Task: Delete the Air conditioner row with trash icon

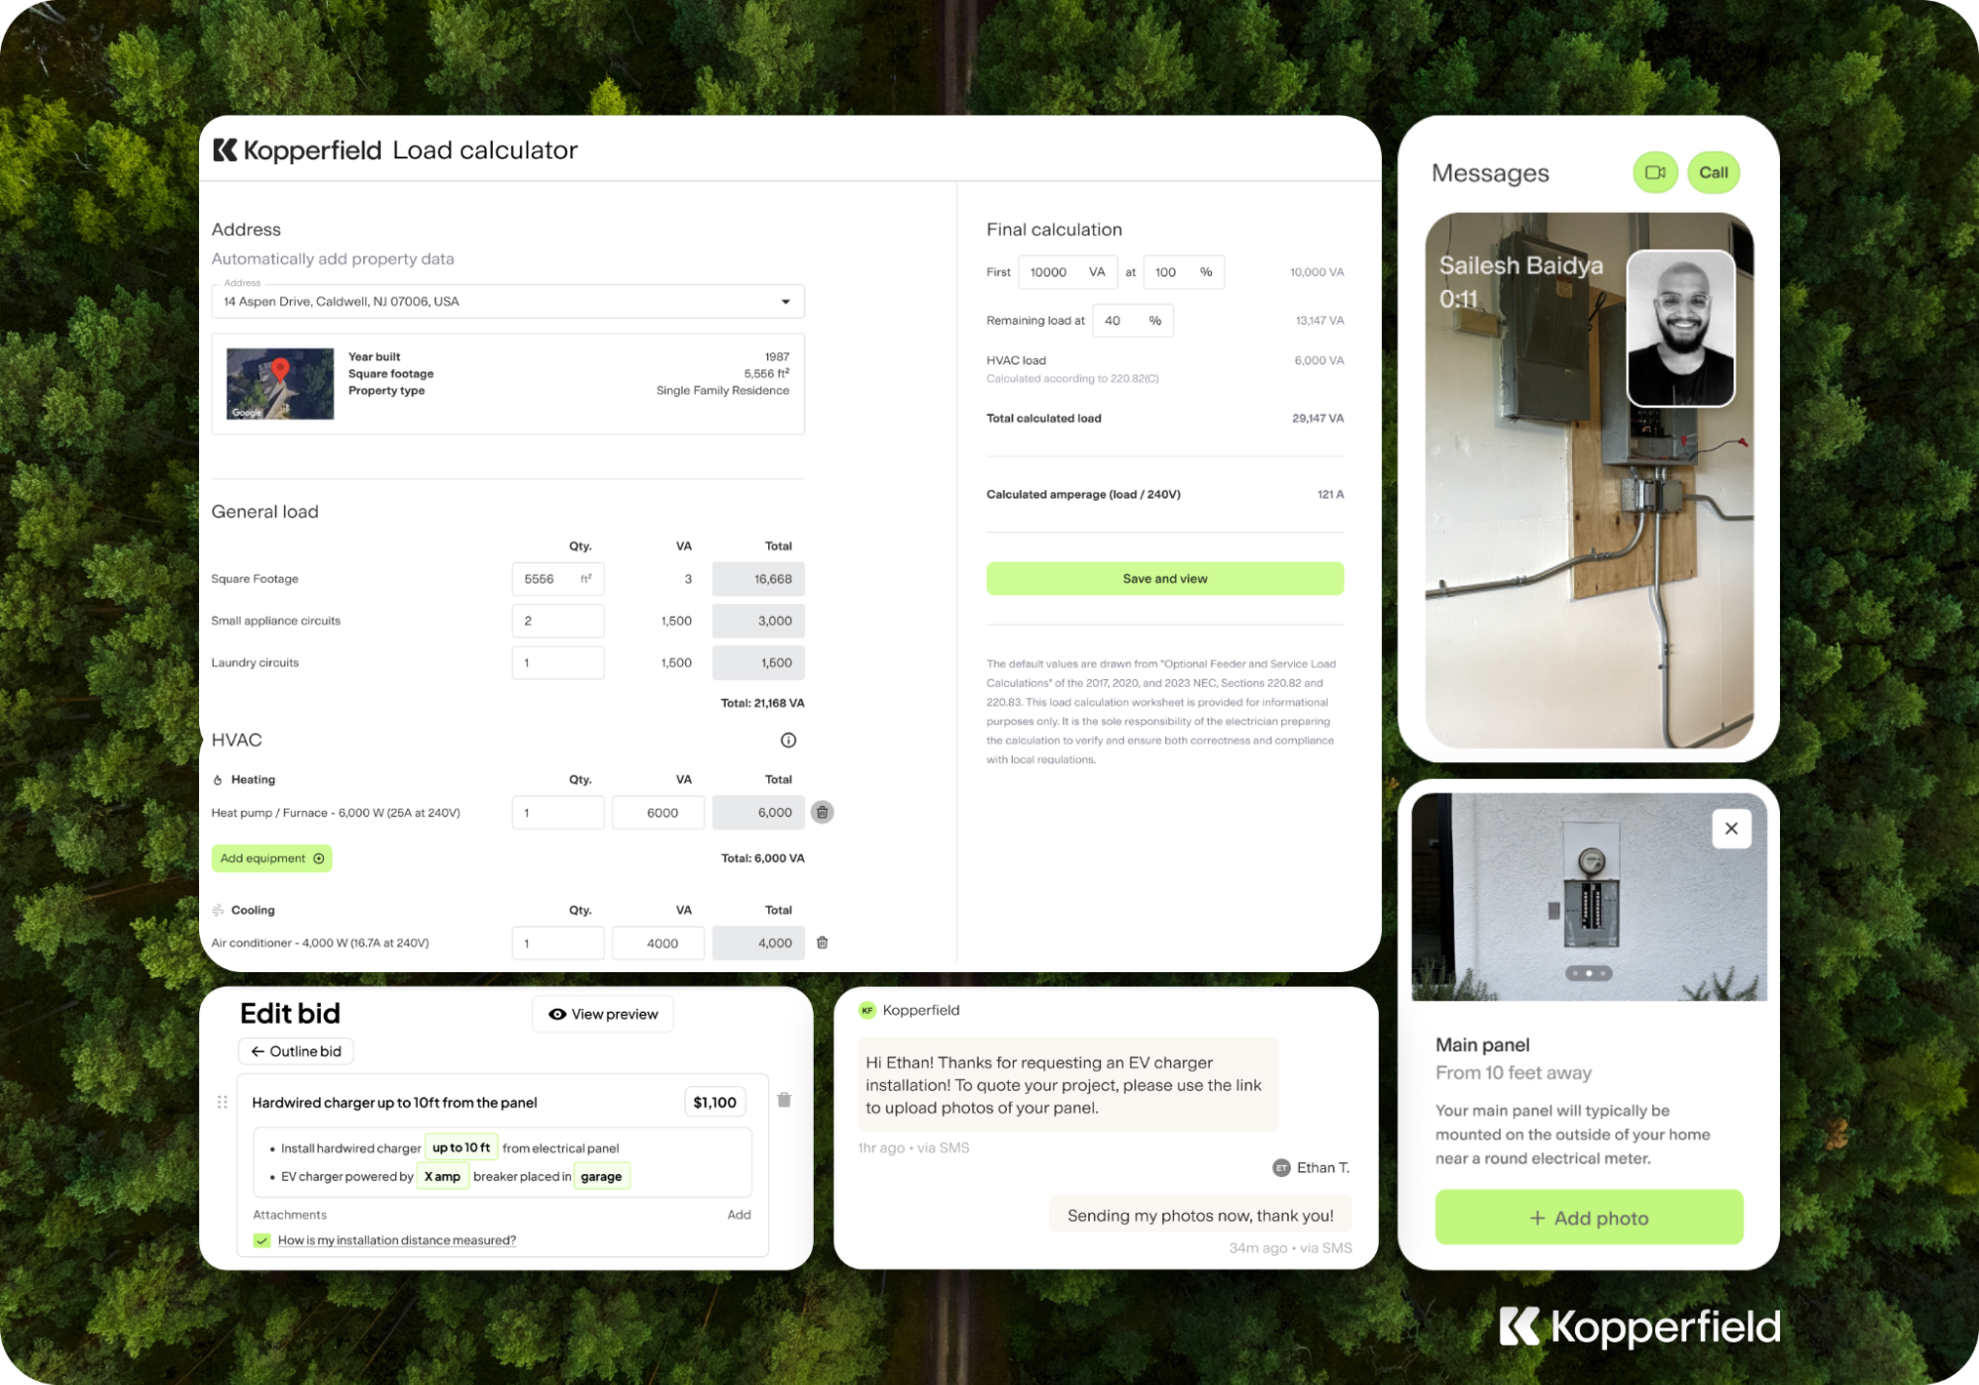Action: 822,942
